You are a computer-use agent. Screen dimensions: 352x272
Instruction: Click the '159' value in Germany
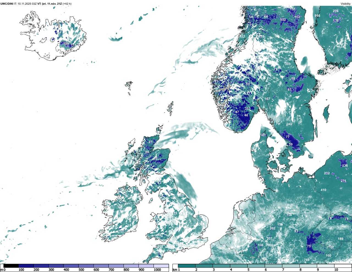[x=280, y=225]
